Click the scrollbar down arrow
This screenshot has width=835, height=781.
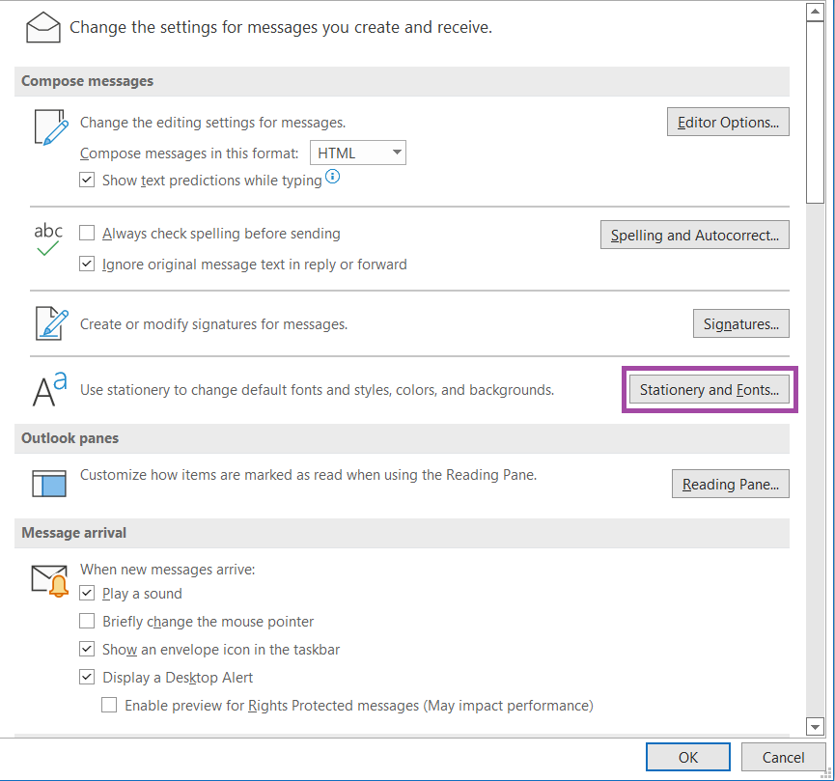coord(814,727)
